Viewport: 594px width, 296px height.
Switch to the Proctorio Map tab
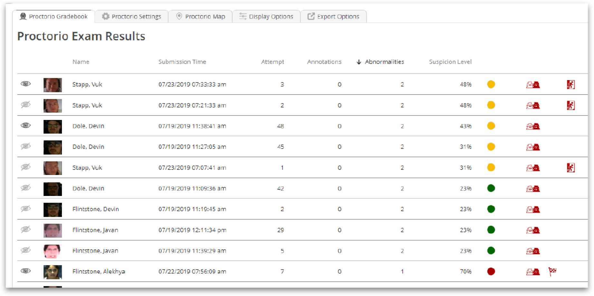click(201, 16)
